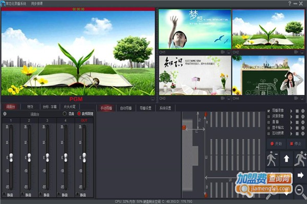The height and width of the screenshot is (204, 307).
Task: Switch to the 特效 tab
Action: pyautogui.click(x=30, y=107)
